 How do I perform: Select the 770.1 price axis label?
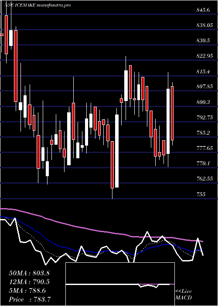(203, 163)
